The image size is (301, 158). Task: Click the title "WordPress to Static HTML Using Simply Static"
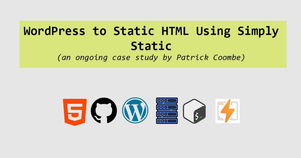tap(151, 39)
